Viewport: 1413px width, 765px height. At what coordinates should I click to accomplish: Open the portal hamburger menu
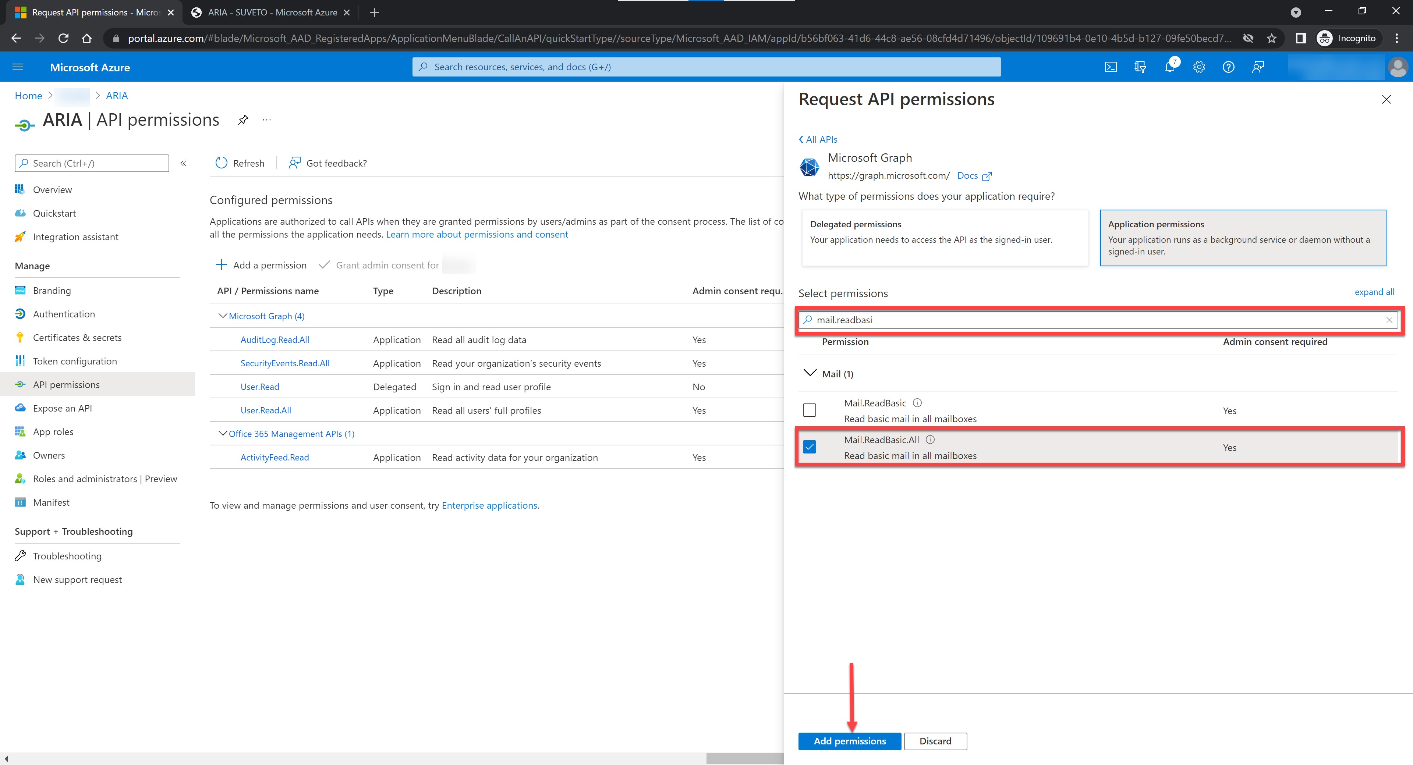18,67
